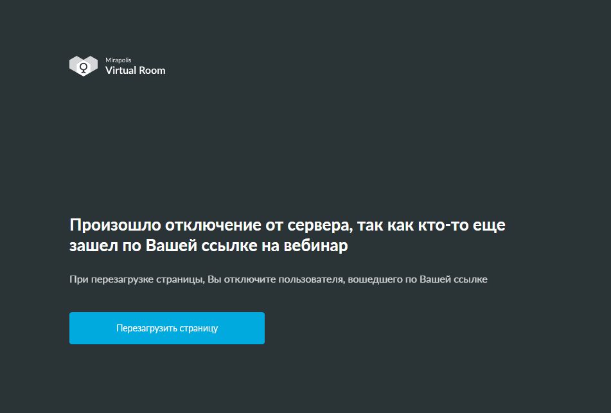Click the "Virtual Room" title text
The image size is (611, 413).
[135, 71]
